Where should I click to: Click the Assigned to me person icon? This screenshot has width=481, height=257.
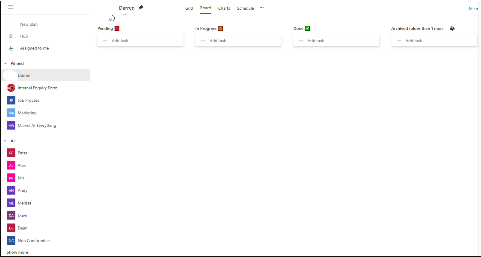tap(11, 48)
